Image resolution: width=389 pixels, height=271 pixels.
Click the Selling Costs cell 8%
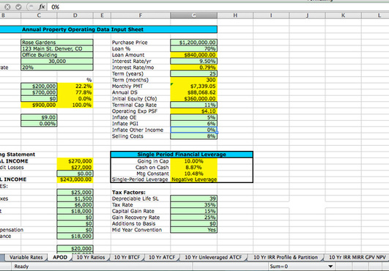193,136
